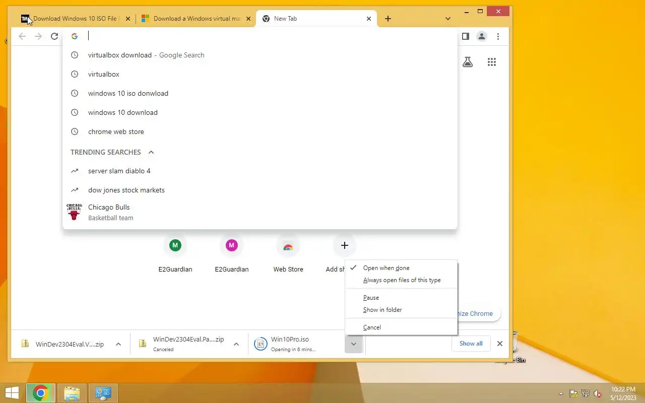Open the new tab plus button
The height and width of the screenshot is (403, 645).
388,19
